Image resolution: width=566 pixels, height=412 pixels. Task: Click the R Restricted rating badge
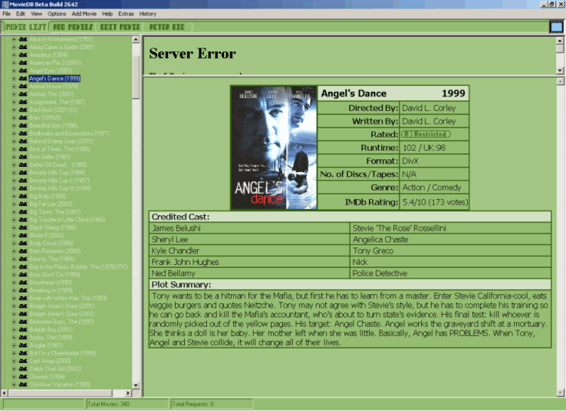click(426, 135)
